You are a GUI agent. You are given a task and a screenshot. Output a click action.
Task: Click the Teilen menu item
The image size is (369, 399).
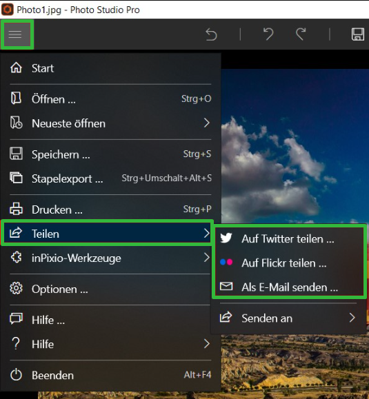tap(107, 233)
